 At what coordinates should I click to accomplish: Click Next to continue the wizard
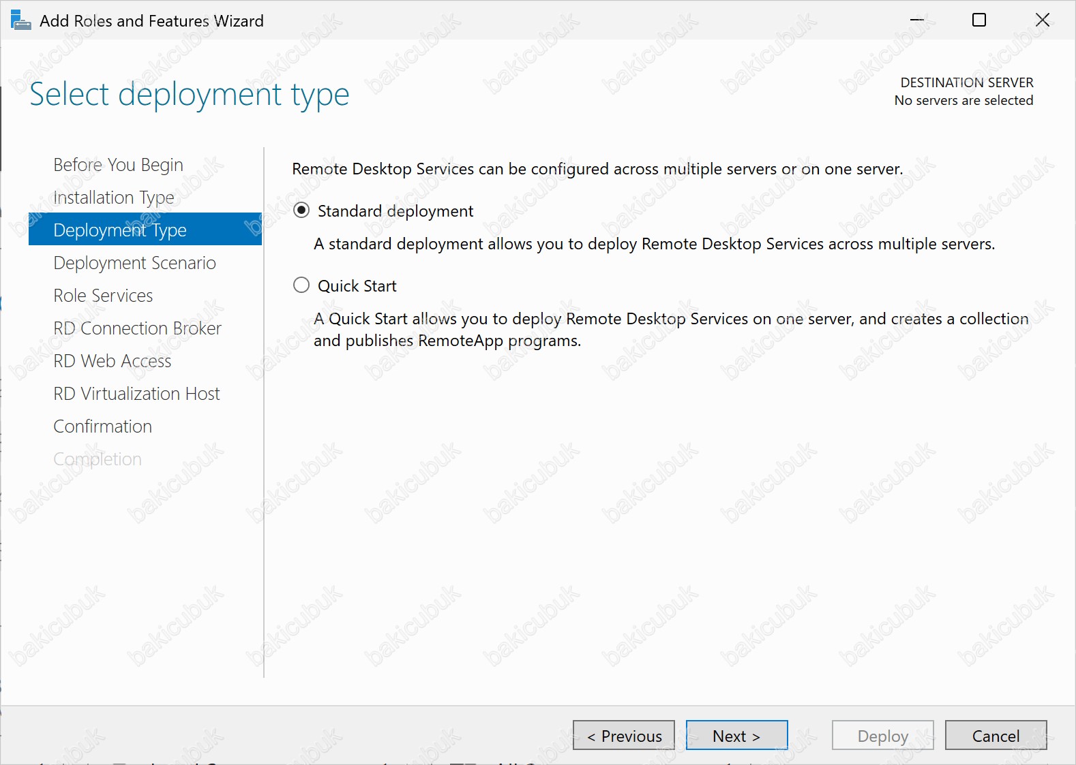pos(736,736)
